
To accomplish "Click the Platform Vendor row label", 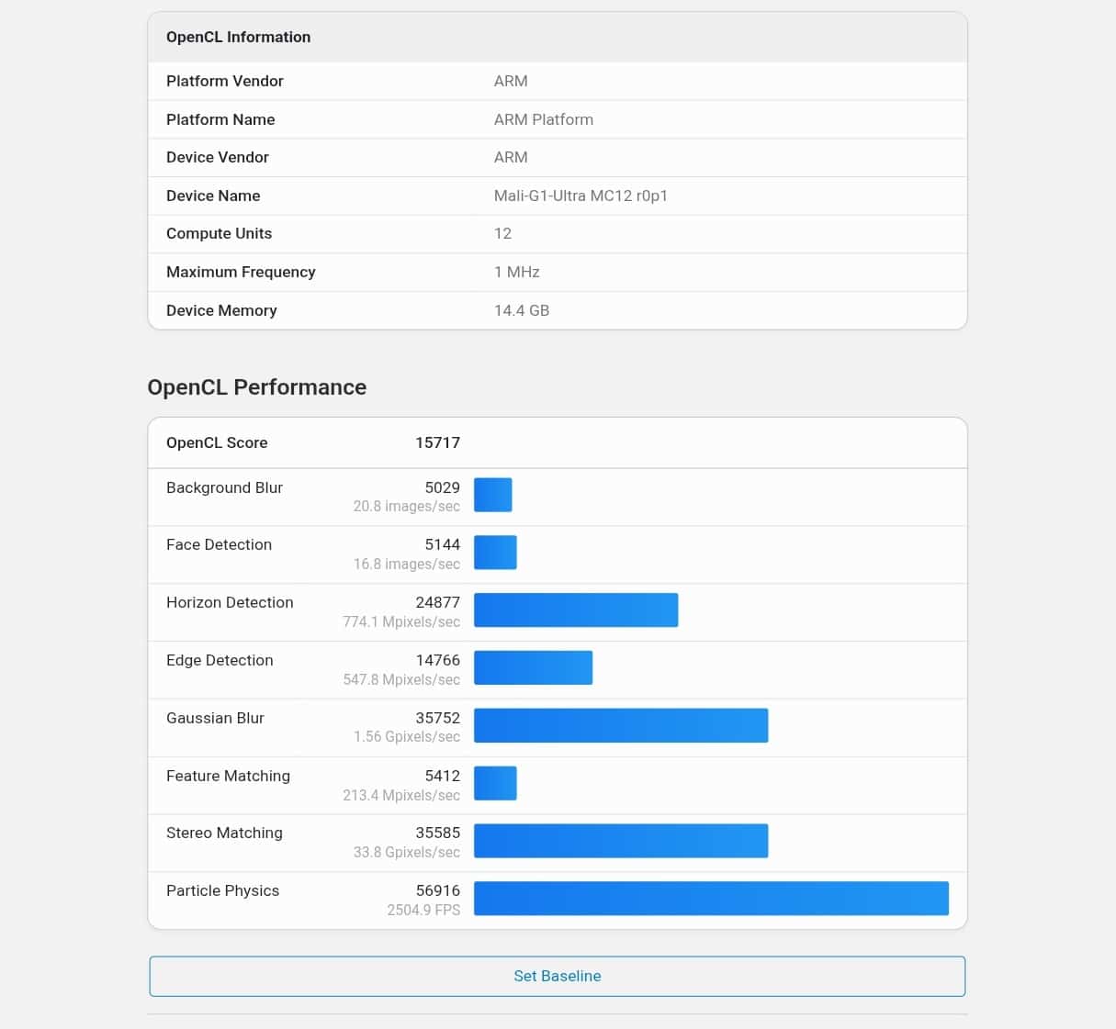I will [x=225, y=81].
